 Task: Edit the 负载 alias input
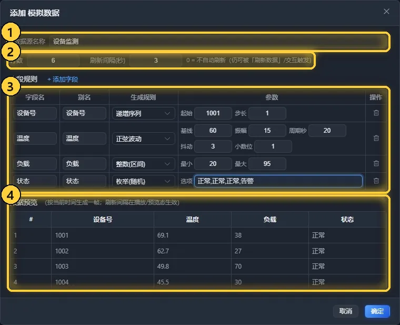click(x=84, y=164)
